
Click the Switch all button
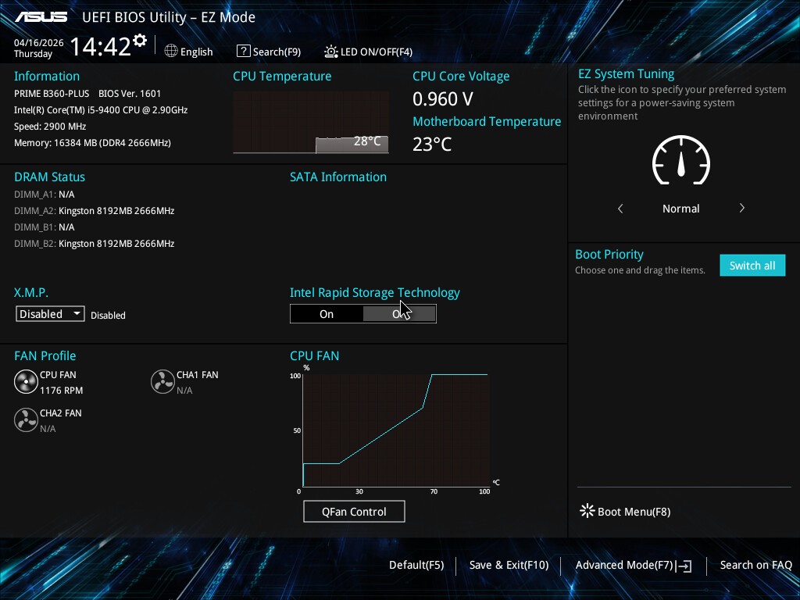[752, 266]
